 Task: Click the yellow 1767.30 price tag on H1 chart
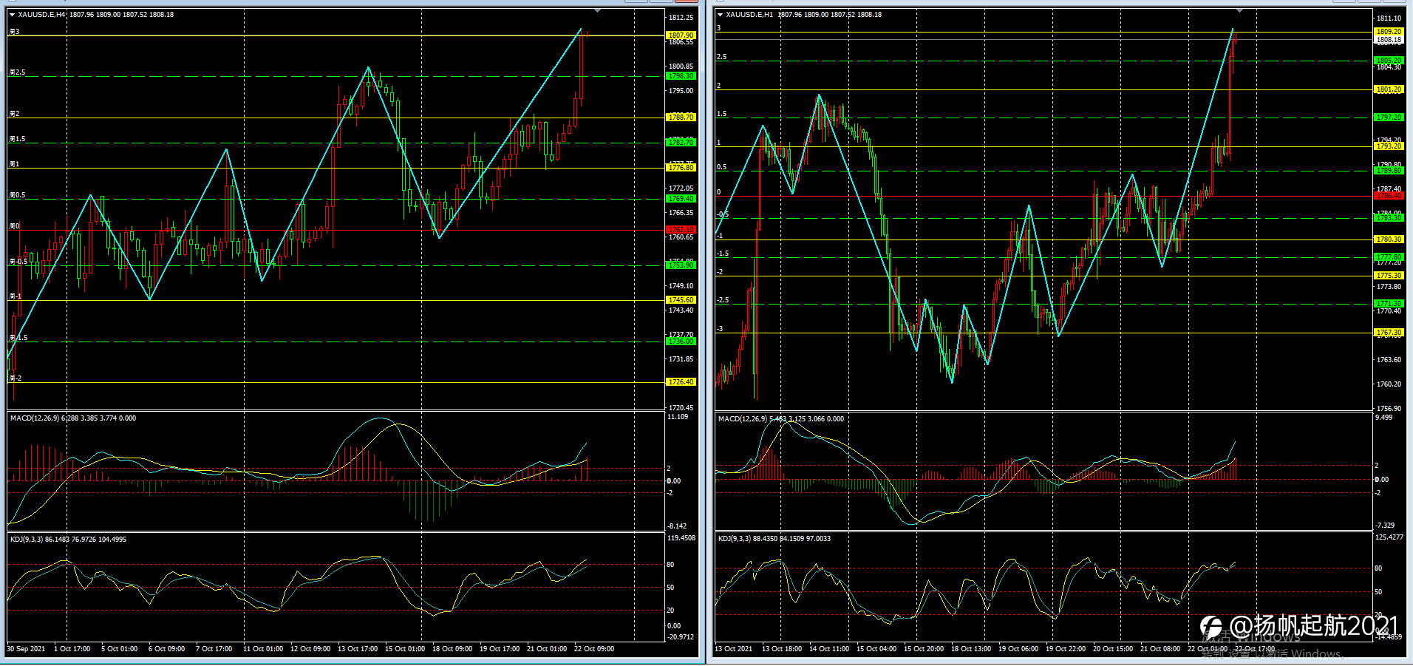click(x=1389, y=333)
